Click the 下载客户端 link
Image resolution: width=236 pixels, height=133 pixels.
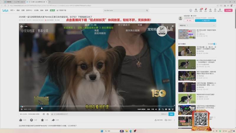point(61,10)
